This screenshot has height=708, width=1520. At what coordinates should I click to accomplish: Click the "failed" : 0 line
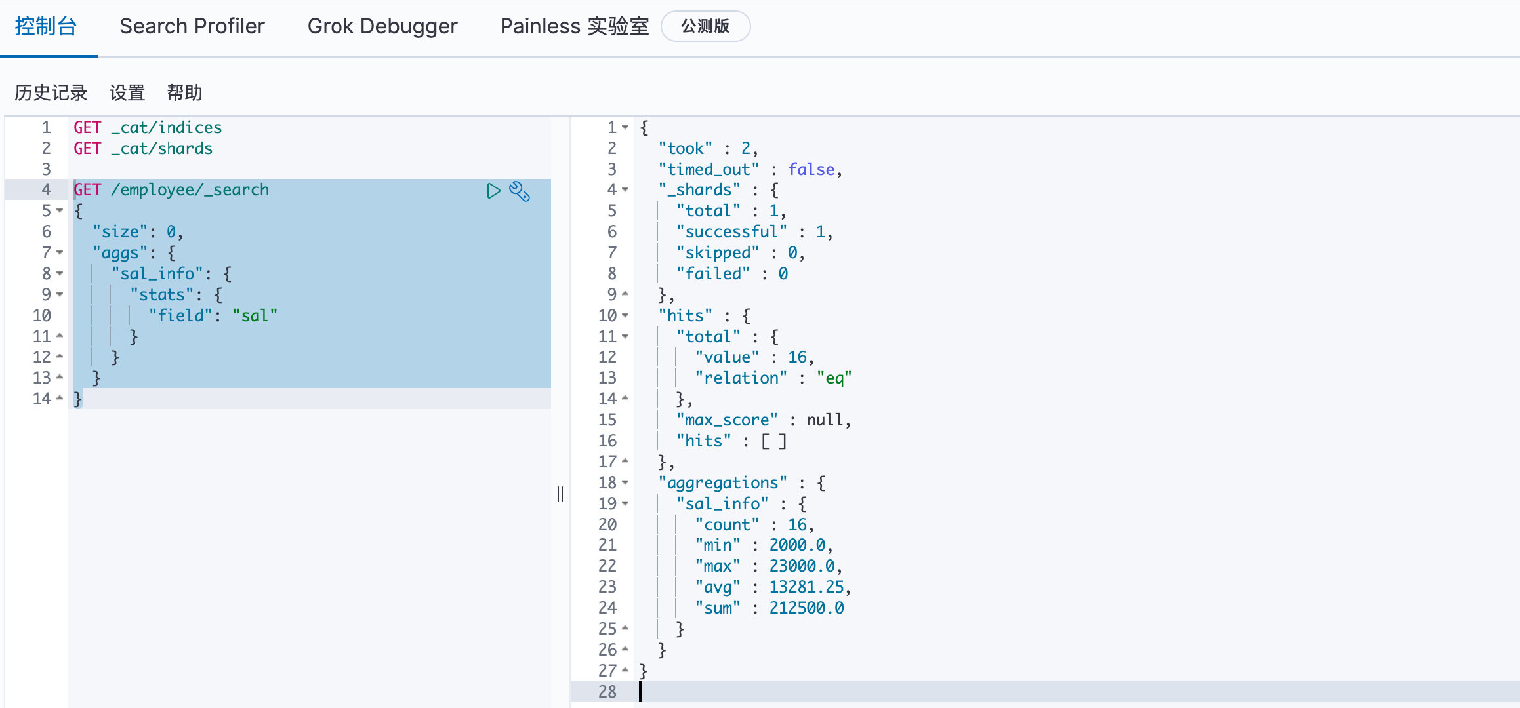tap(732, 273)
